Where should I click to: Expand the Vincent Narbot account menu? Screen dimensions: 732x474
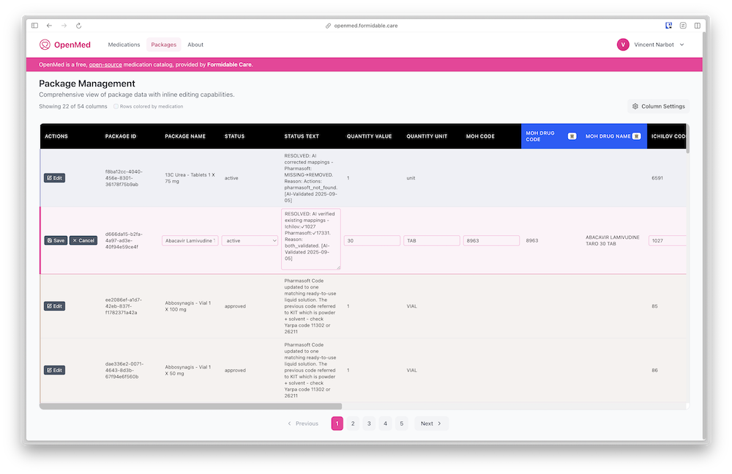tap(680, 44)
